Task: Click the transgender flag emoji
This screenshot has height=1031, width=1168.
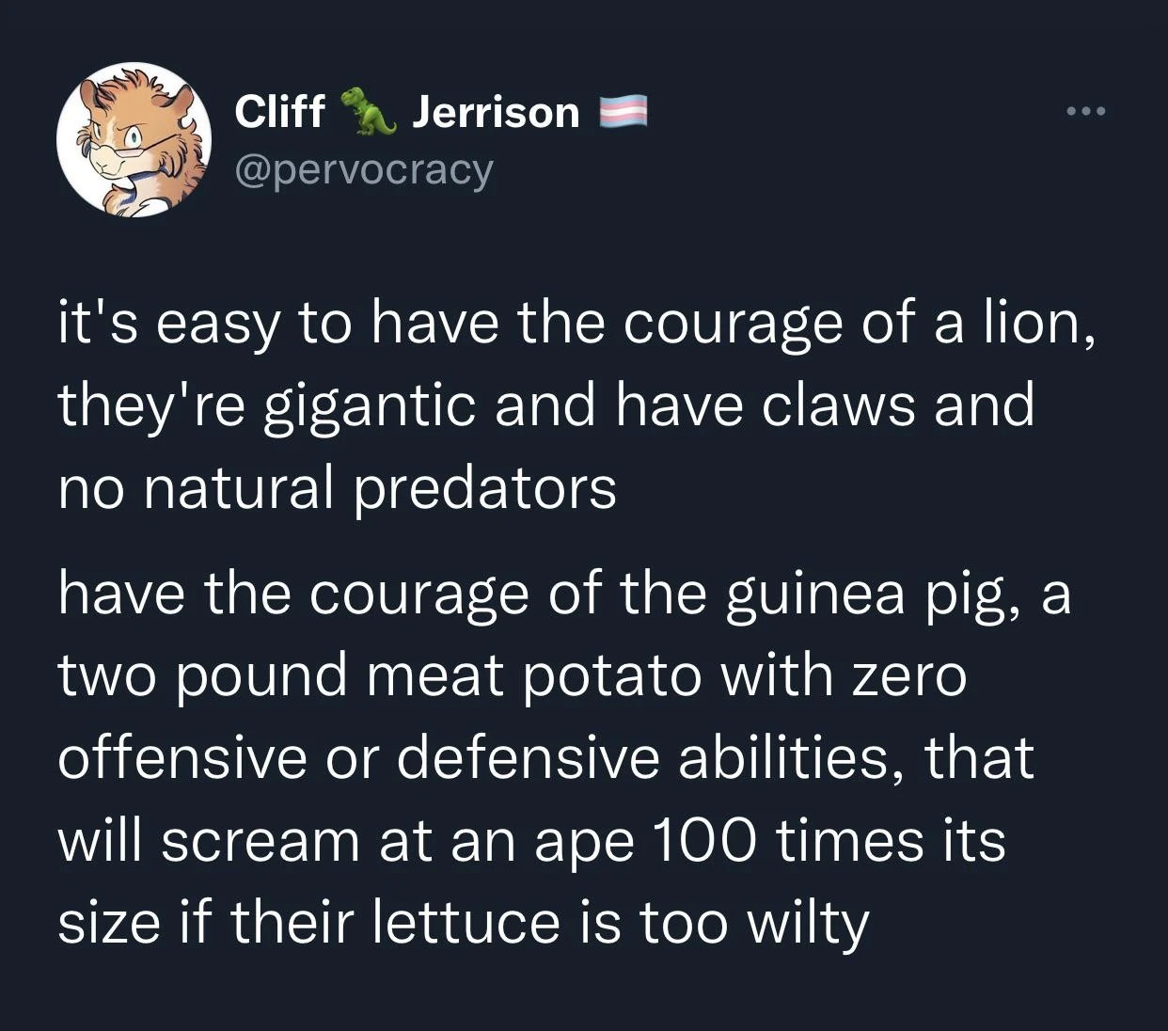Action: coord(624,112)
